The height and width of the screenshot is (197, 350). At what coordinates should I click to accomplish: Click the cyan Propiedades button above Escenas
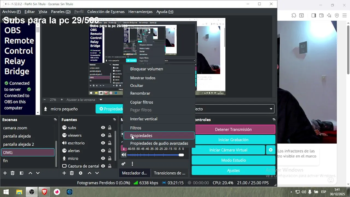[110, 109]
